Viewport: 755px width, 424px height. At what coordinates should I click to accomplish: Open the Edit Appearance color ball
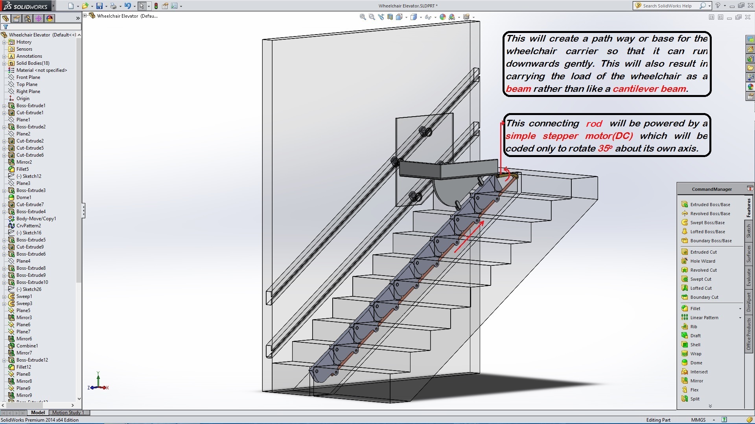pyautogui.click(x=443, y=17)
